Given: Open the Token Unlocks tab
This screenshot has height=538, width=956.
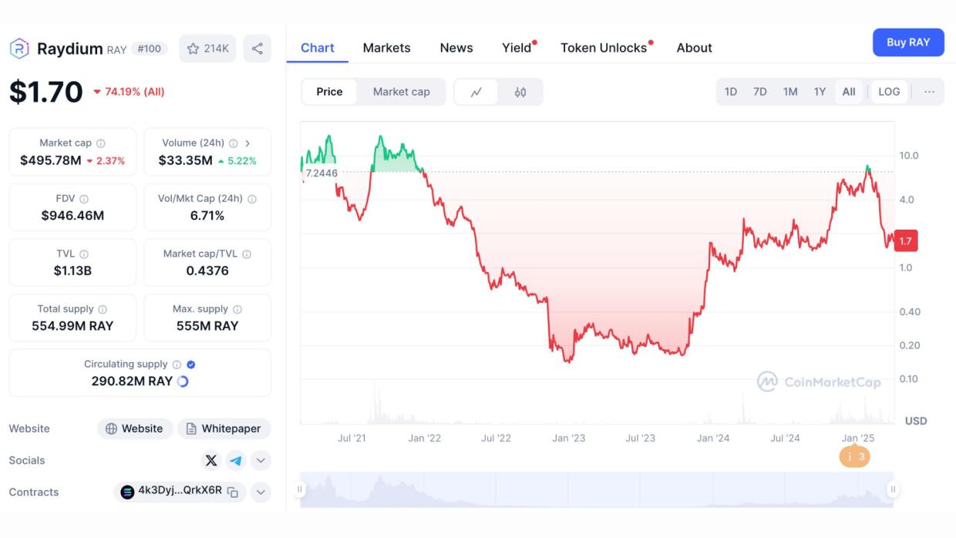Looking at the screenshot, I should [604, 48].
